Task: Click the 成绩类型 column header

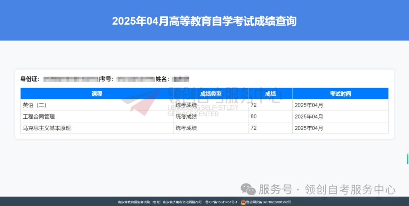Action: point(211,94)
